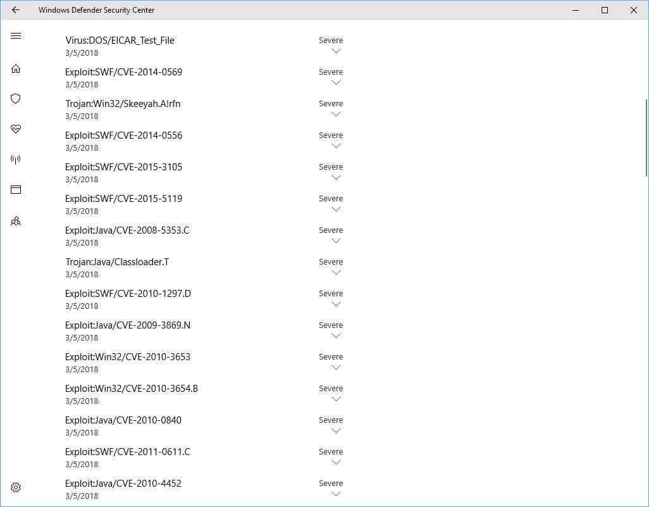Expand Exploit:Java/CVE-2008-5353.C details chevron
649x507 pixels.
coord(336,241)
